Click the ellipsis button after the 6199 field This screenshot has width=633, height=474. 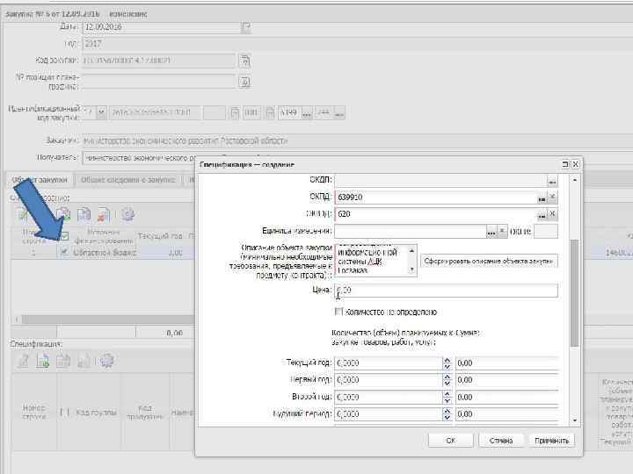[307, 113]
